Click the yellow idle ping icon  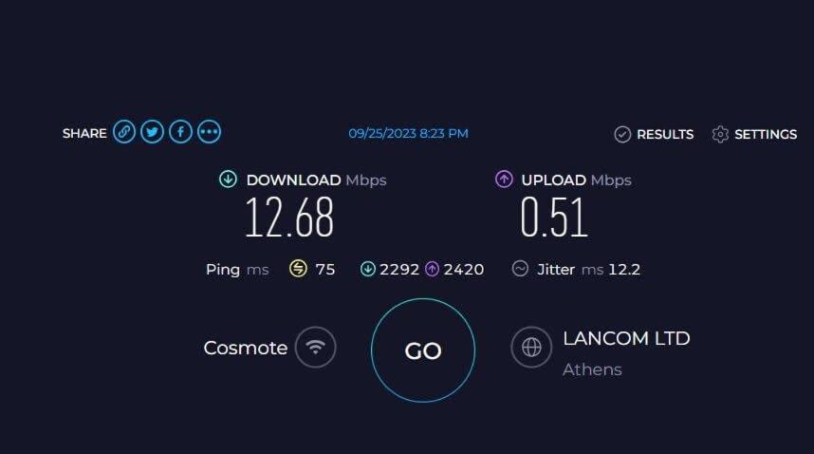tap(298, 269)
